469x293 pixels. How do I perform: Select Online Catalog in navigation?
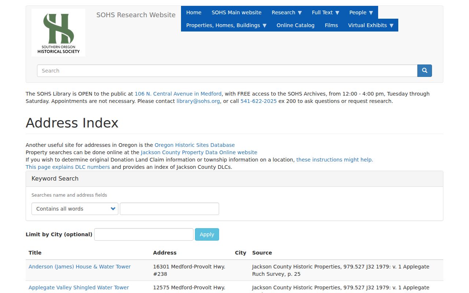coord(296,25)
